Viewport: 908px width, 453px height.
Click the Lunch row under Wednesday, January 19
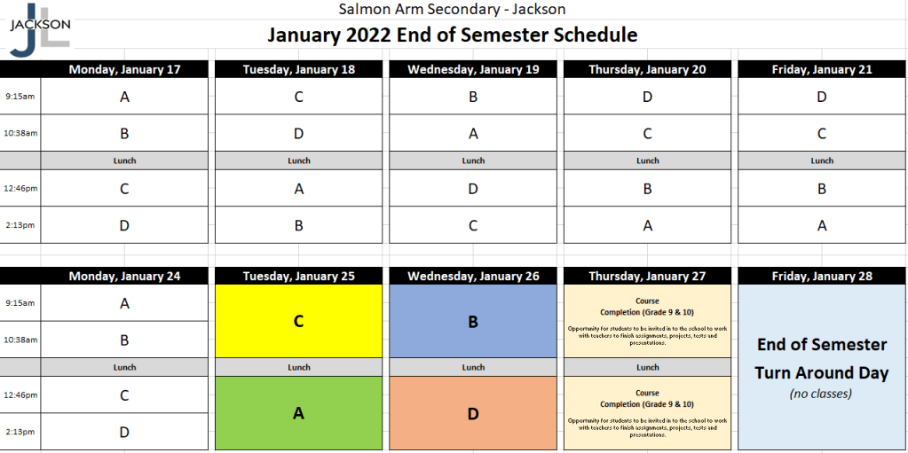coord(473,160)
